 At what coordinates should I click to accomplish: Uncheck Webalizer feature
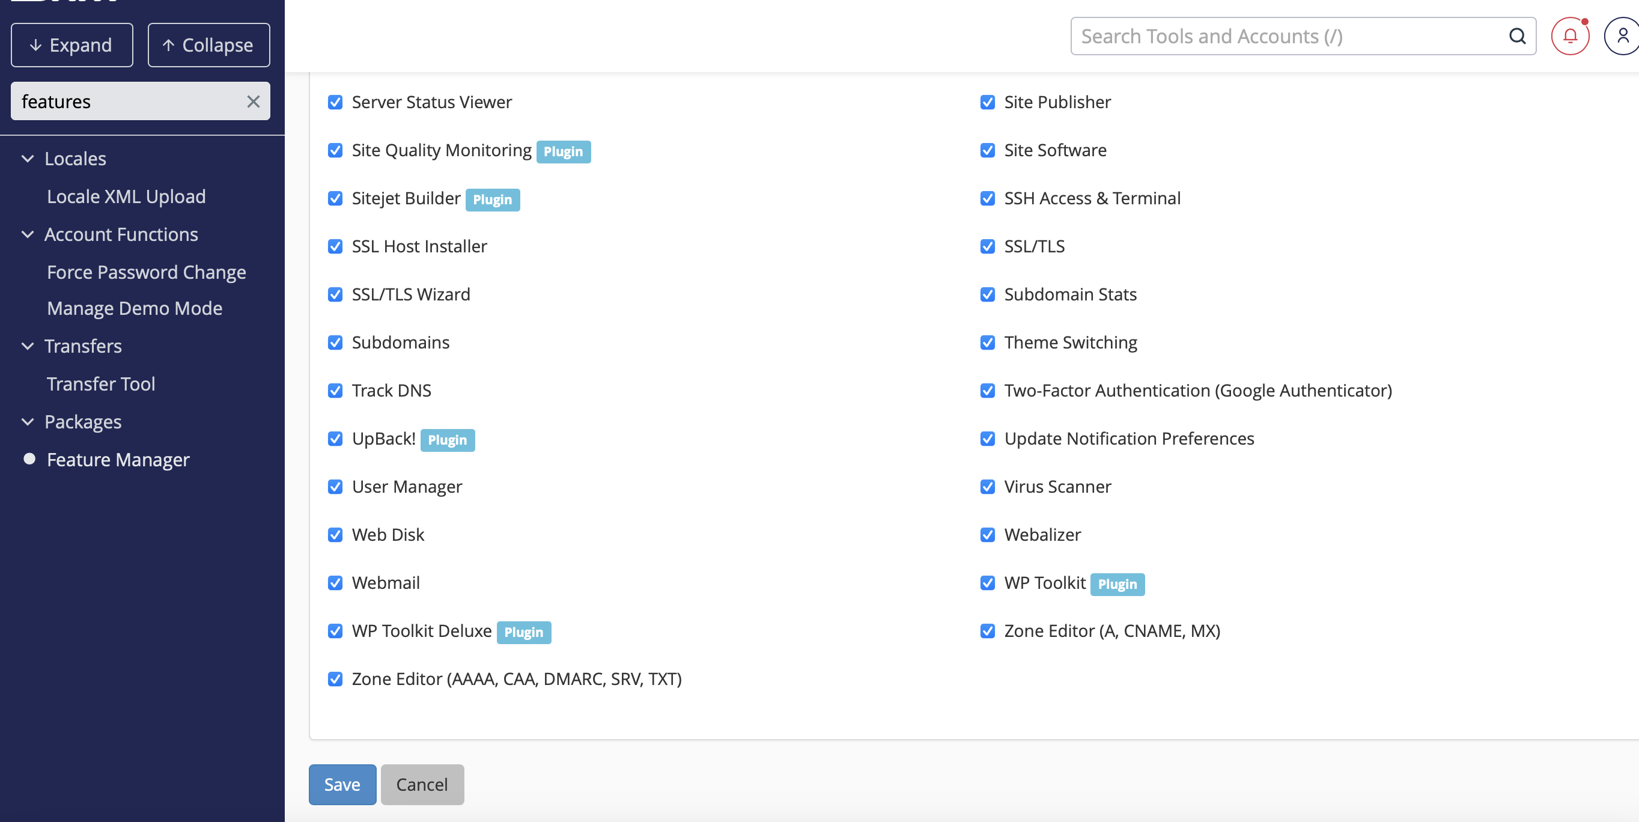[988, 535]
